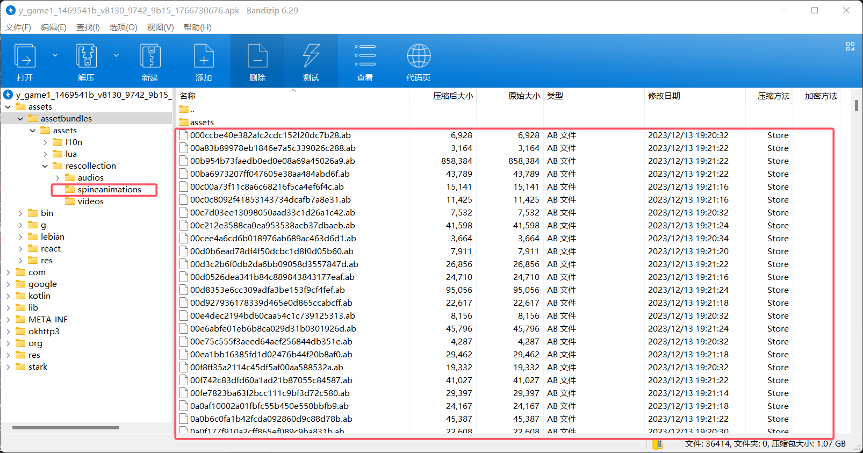Image resolution: width=863 pixels, height=453 pixels.
Task: Open the dropdown arrow next to 打开
Action: click(55, 55)
